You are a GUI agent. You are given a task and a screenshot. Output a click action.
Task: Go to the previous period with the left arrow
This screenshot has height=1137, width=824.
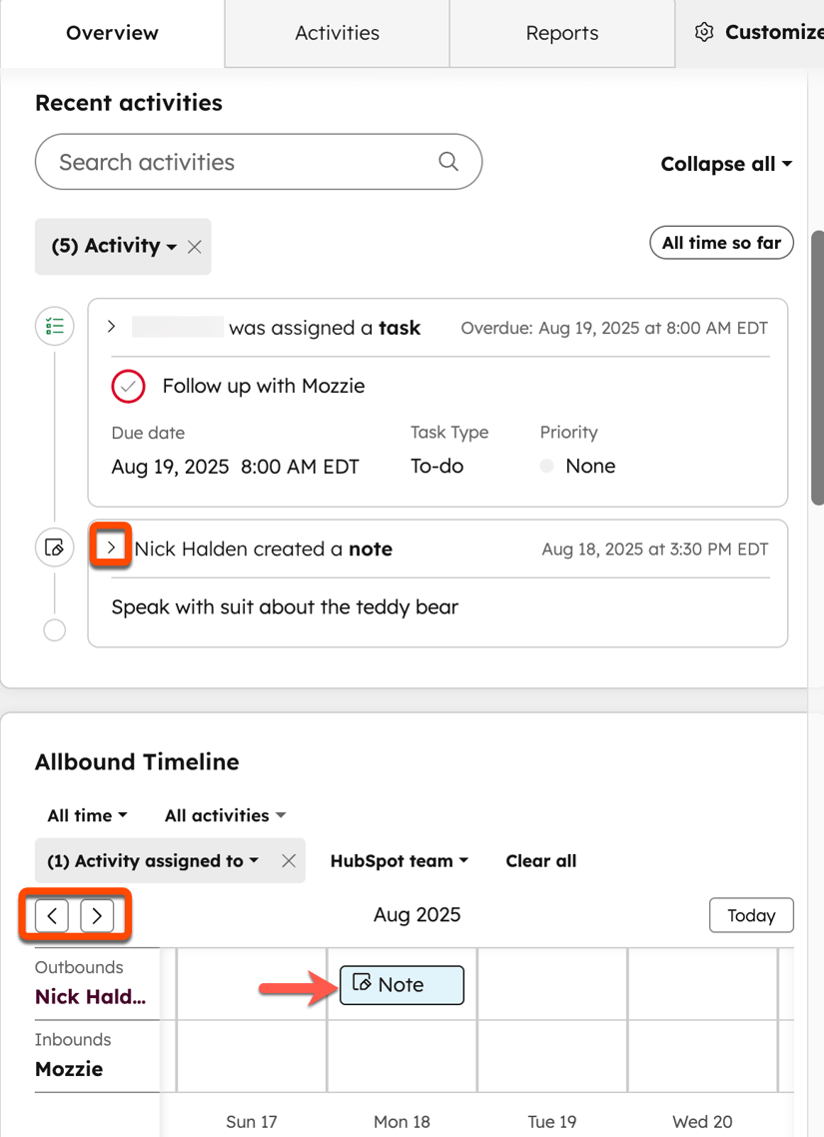point(51,914)
